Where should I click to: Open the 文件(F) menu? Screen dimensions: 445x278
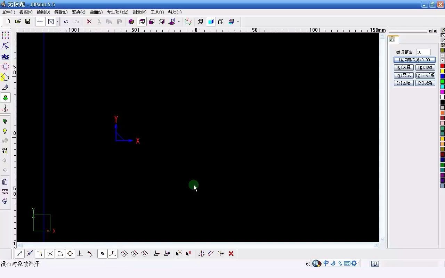(x=8, y=12)
